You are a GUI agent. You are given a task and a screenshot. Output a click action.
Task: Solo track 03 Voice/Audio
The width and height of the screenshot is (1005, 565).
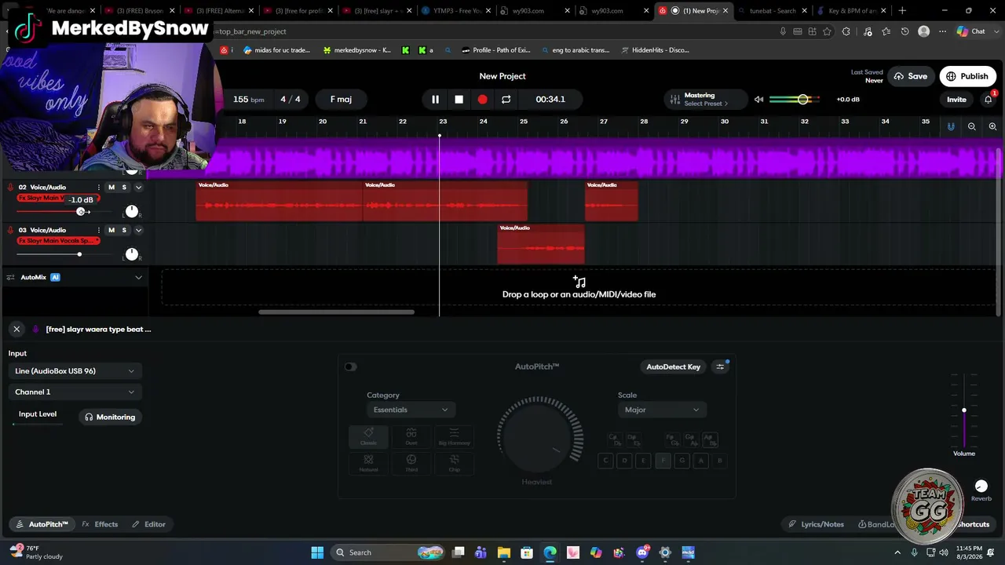(x=124, y=231)
